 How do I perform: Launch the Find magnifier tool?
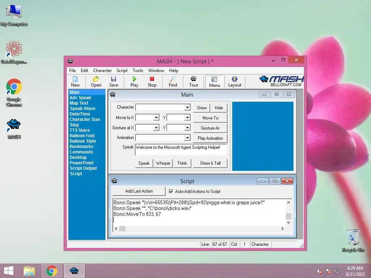[173, 81]
